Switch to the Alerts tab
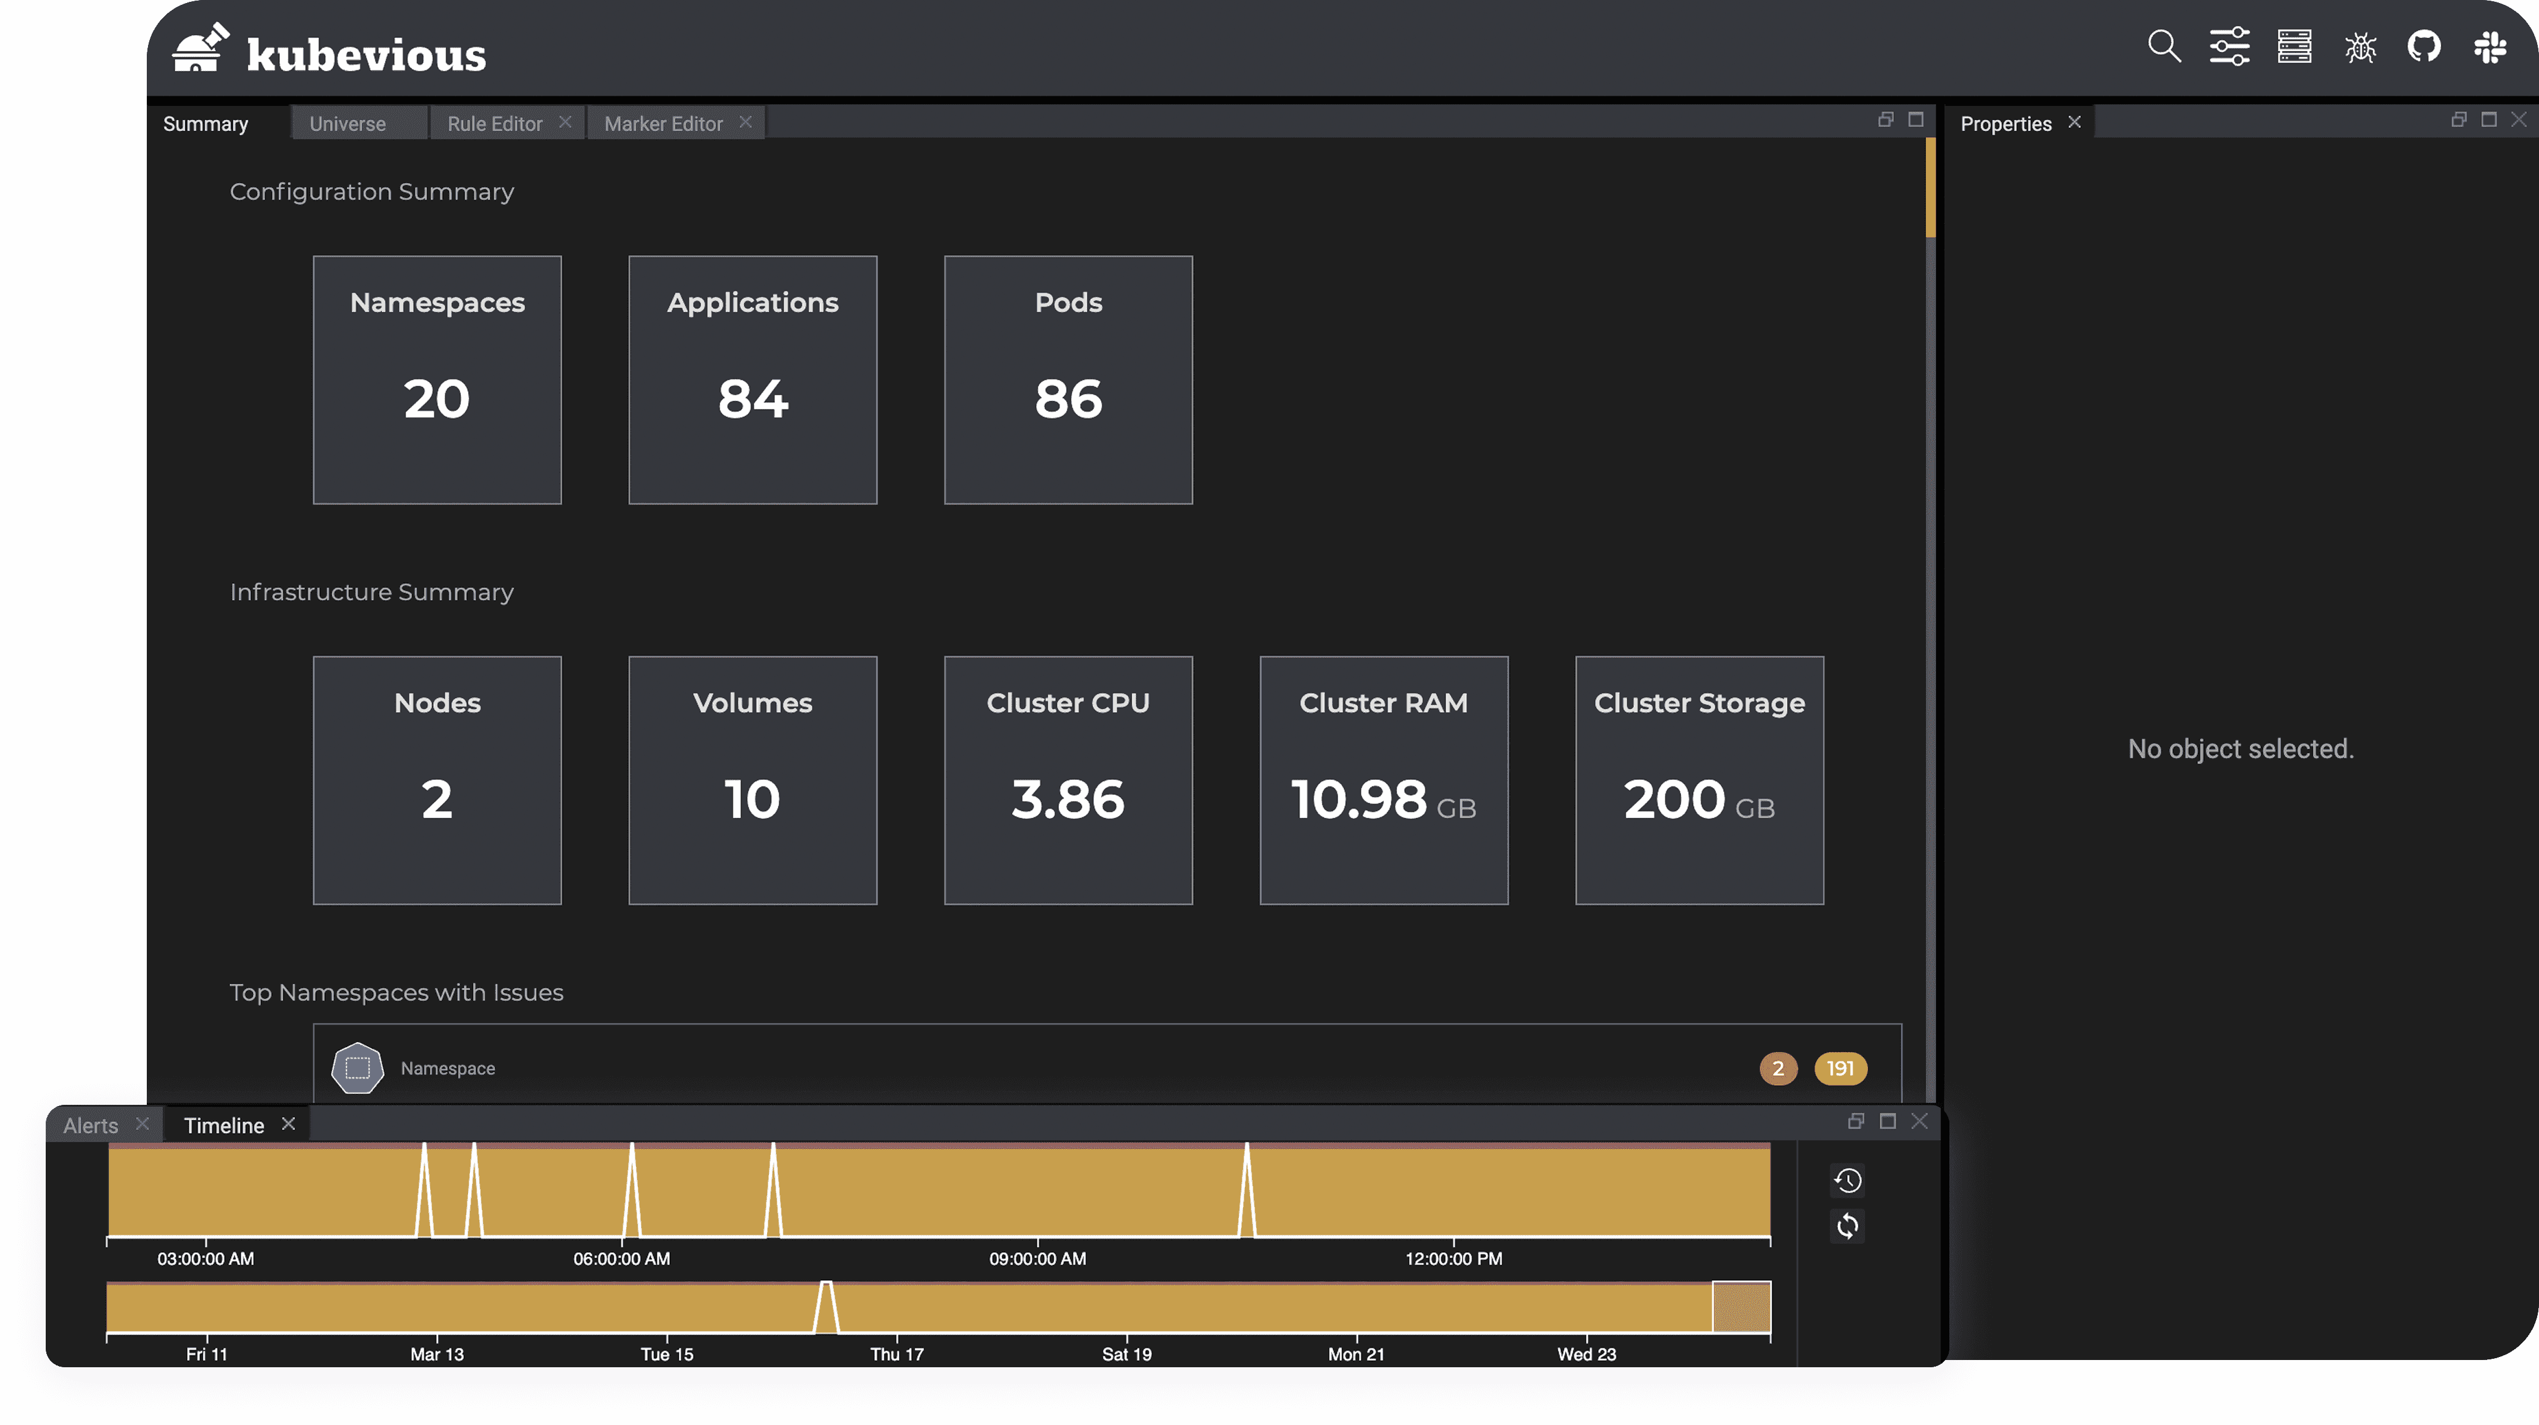Screen dimensions: 2539x1425 pyautogui.click(x=91, y=1125)
